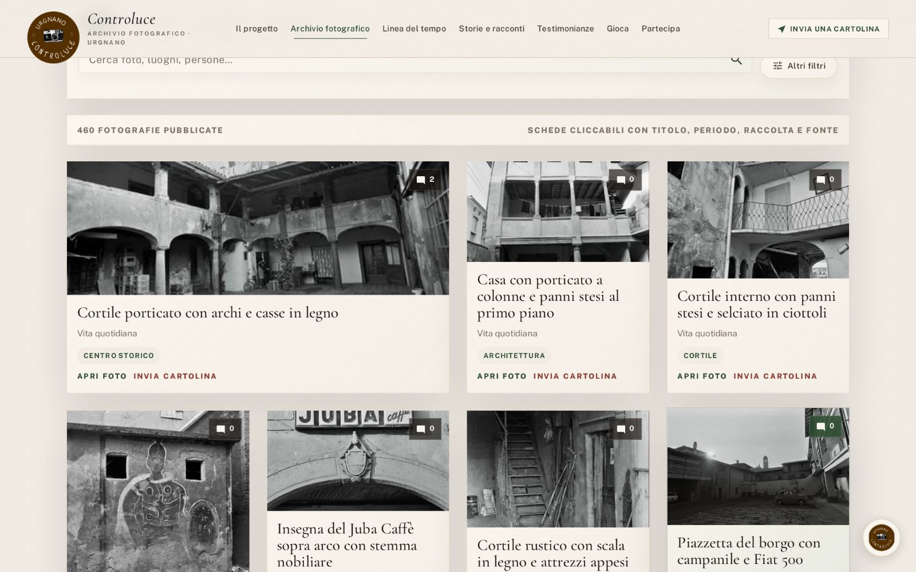Screen dimensions: 916x572
Task: Click Vita quotidiana under Cortile interno card
Action: click(707, 333)
